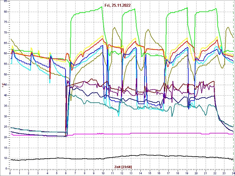This screenshot has height=176, width=235.
Task: Click hour 10 on the time axis
Action: pyautogui.click(x=103, y=173)
